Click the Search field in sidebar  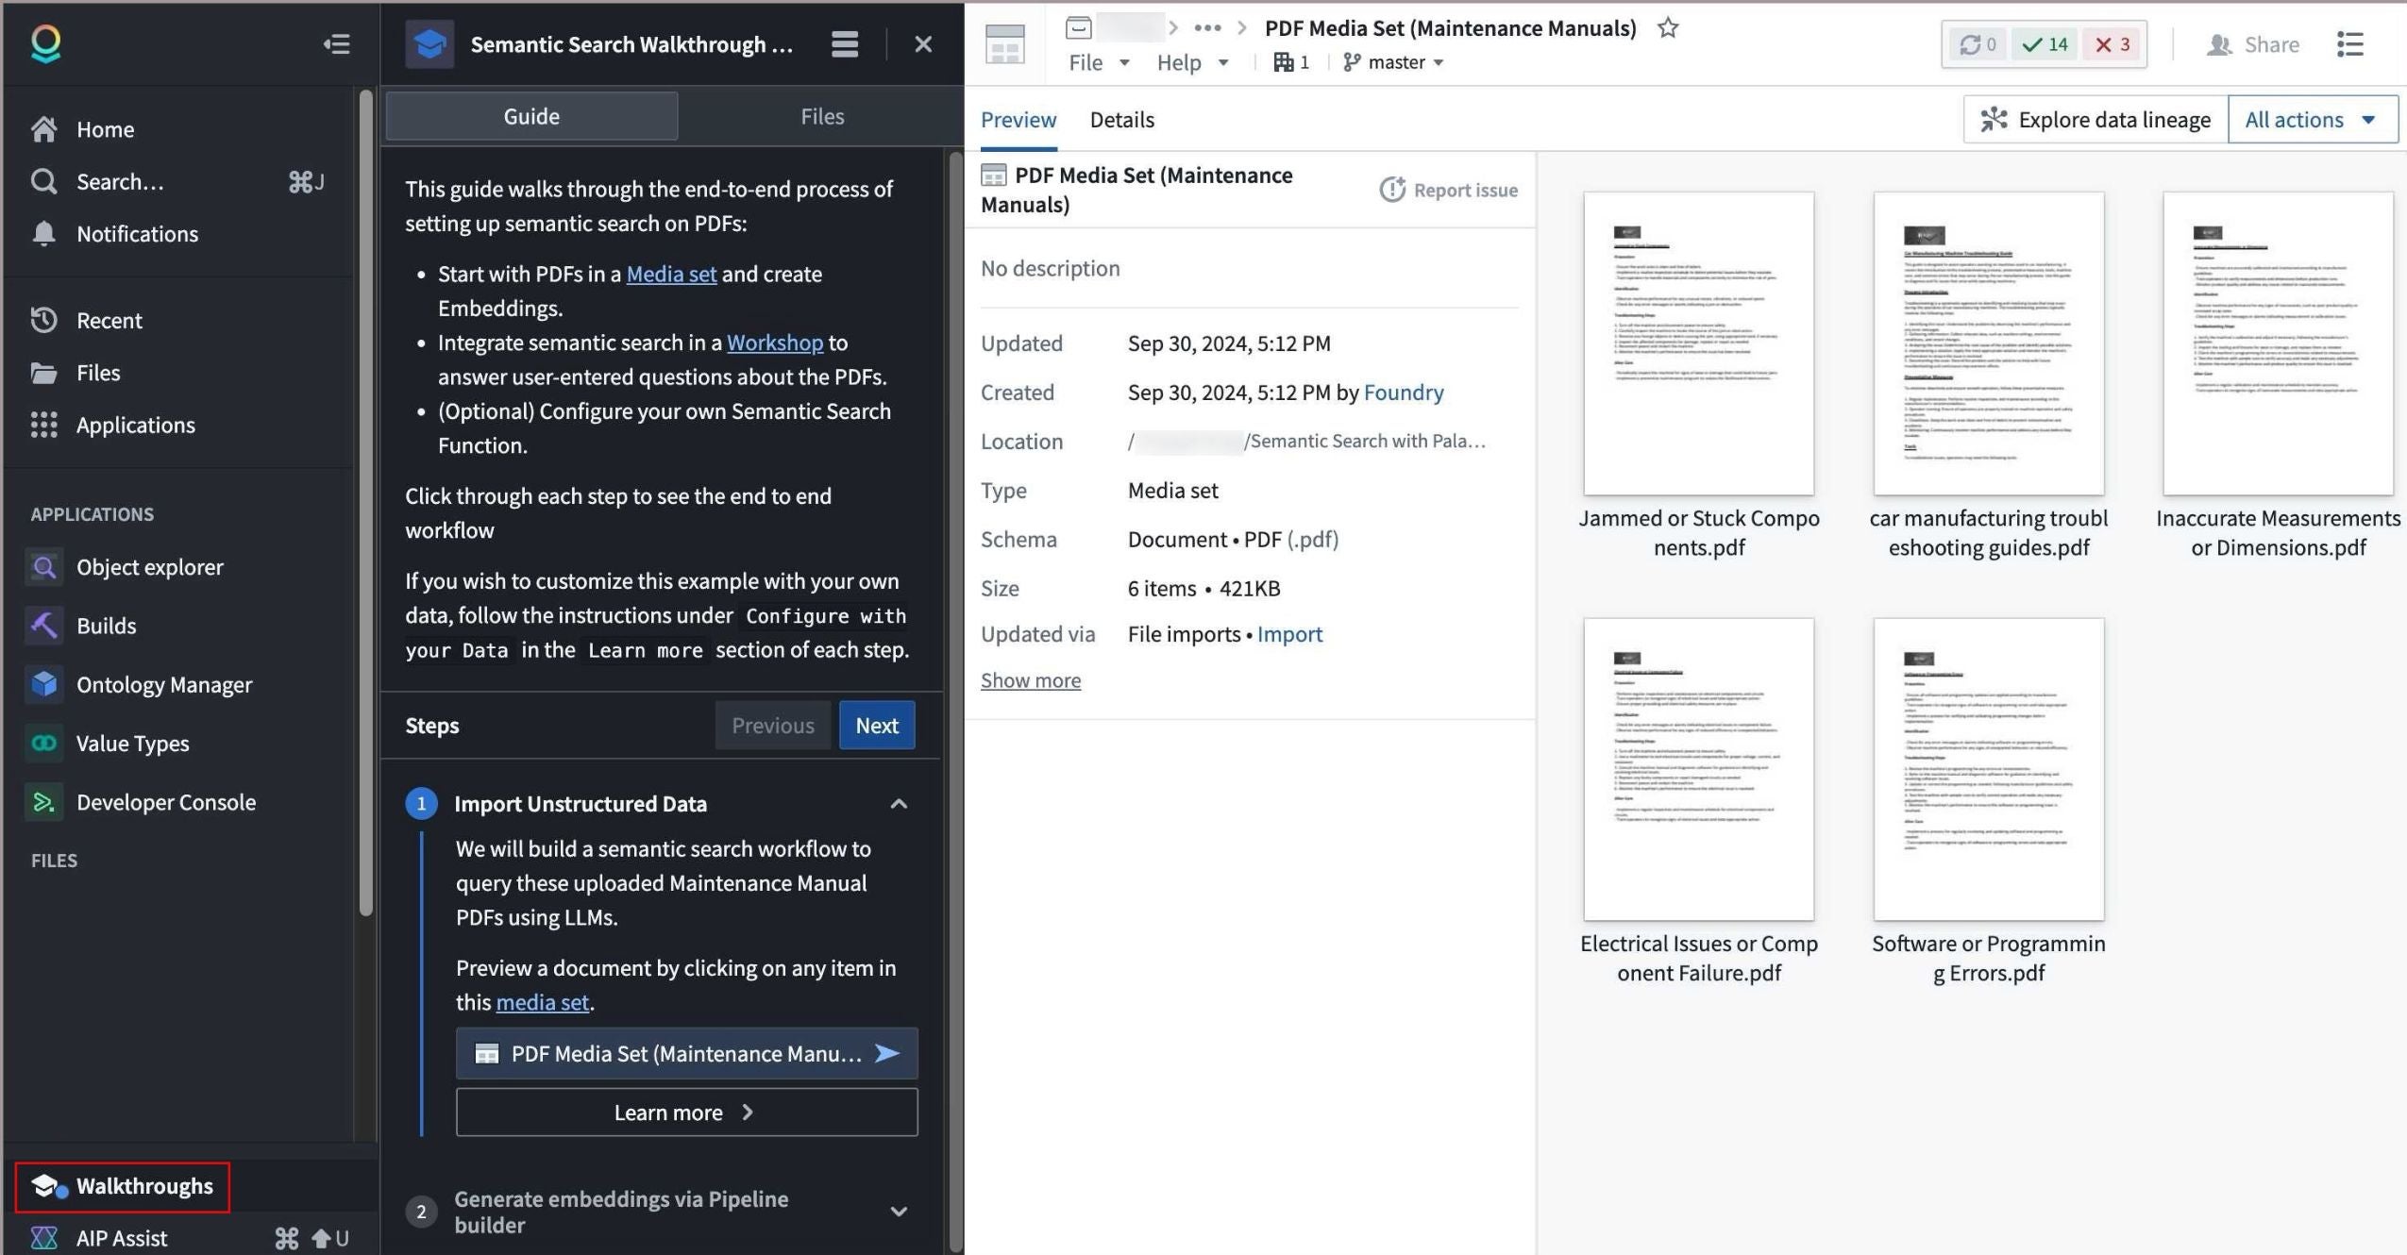point(179,181)
